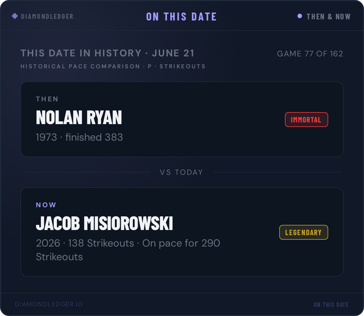This screenshot has height=316, width=364.
Task: Open the Nolan Ryan player name
Action: 79,117
